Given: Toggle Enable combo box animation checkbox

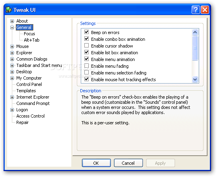Looking at the screenshot, I should pyautogui.click(x=86, y=39).
